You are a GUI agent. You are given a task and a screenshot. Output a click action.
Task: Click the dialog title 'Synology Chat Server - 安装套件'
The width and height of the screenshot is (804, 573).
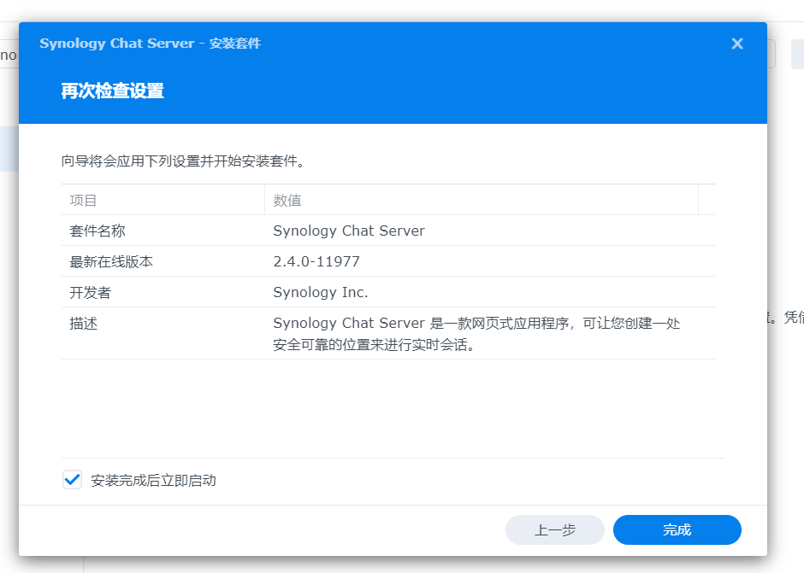(x=151, y=44)
